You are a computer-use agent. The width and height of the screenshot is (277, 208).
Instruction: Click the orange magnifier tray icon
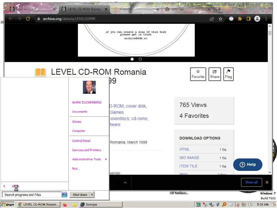click(224, 205)
